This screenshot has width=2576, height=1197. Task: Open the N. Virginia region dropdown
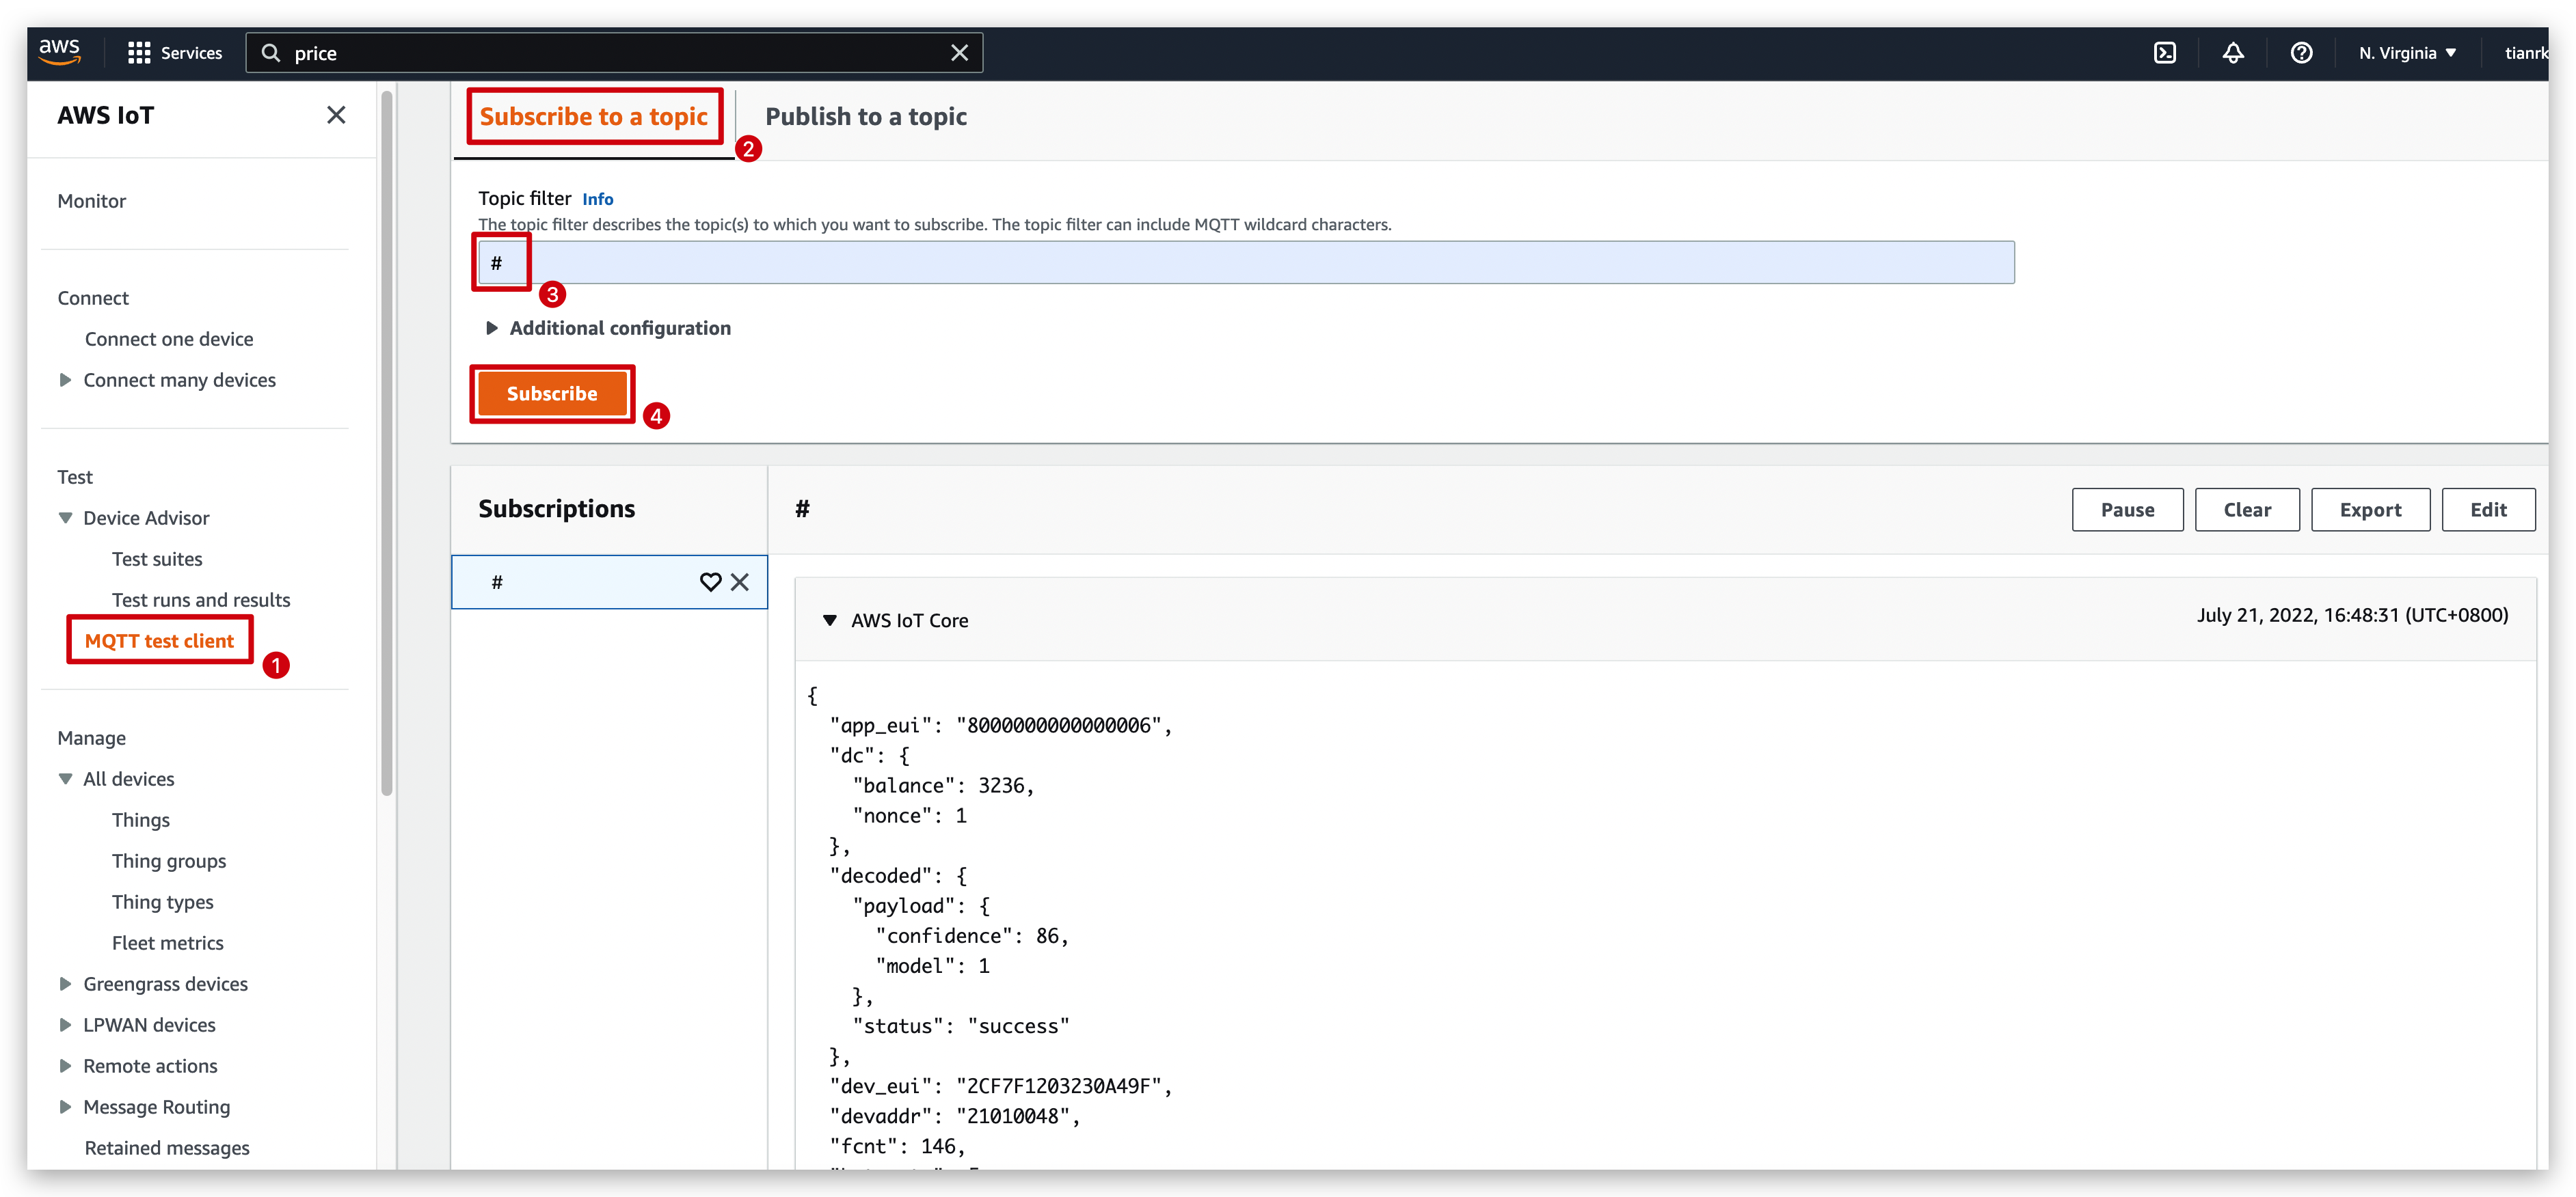[2407, 53]
